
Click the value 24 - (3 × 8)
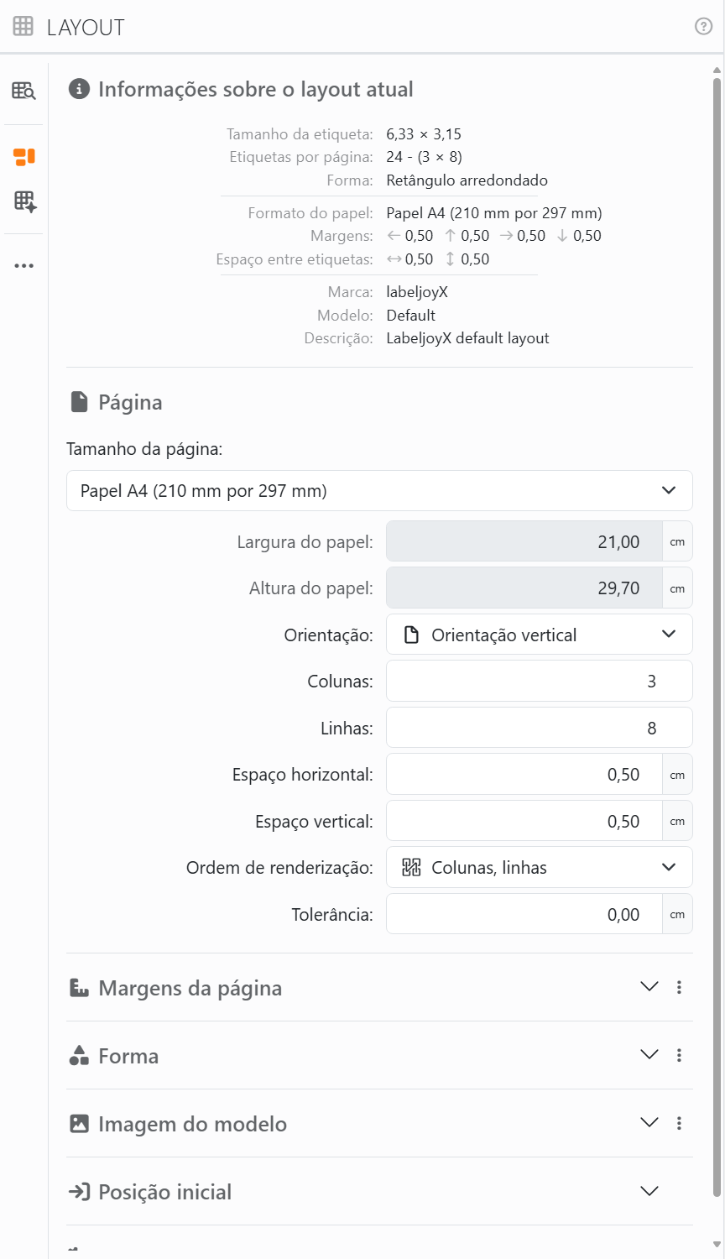pyautogui.click(x=425, y=157)
